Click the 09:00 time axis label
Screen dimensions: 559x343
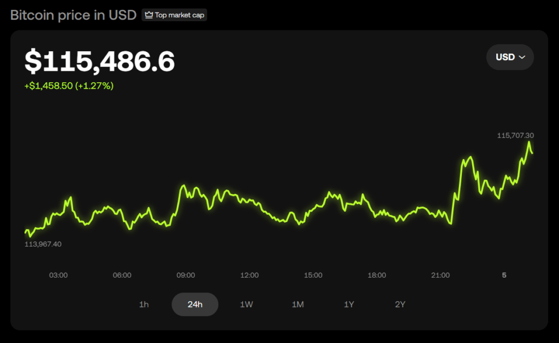[186, 275]
